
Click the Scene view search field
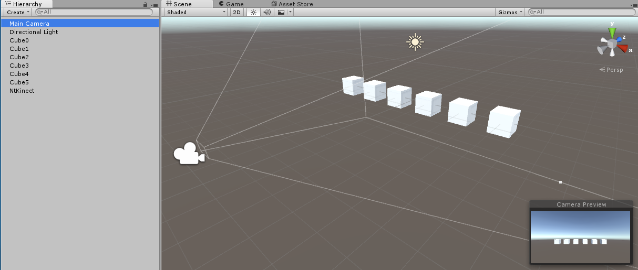click(x=582, y=12)
